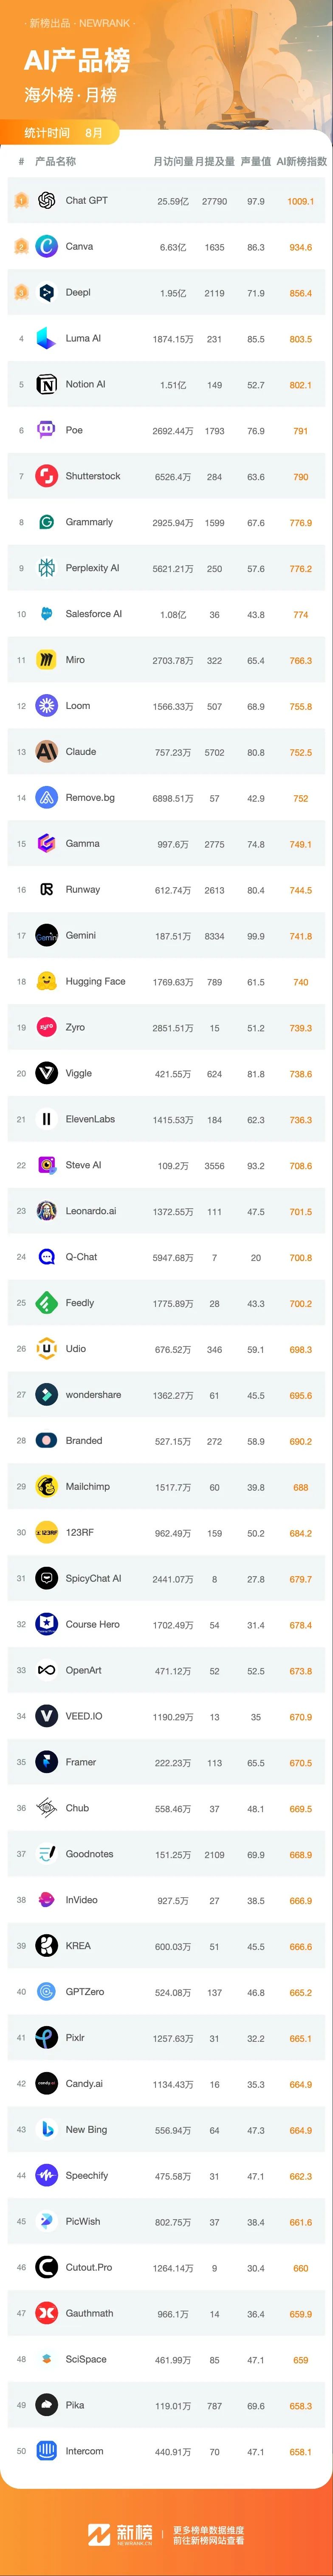Image resolution: width=333 pixels, height=2576 pixels.
Task: Click the Claude logo icon
Action: [x=46, y=752]
